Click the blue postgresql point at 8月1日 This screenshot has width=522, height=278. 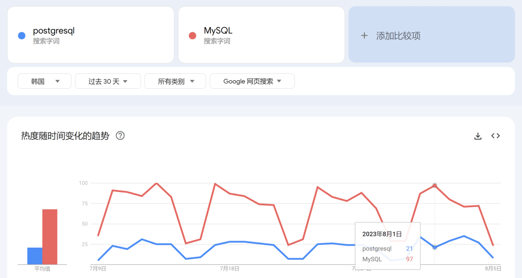tap(435, 248)
